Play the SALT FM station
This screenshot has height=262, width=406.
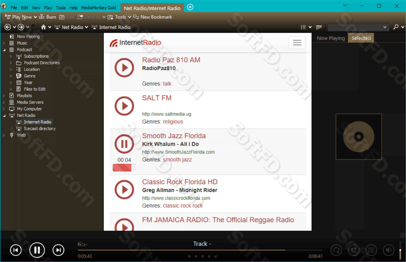124,106
